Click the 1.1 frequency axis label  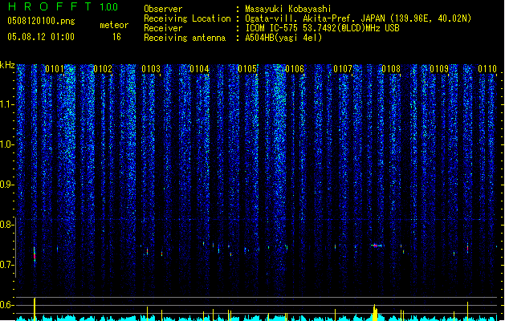[x=6, y=104]
